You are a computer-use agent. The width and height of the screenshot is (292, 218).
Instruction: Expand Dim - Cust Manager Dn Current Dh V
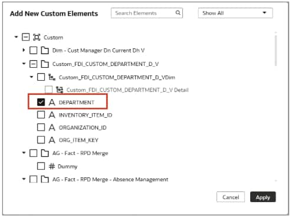(24, 50)
